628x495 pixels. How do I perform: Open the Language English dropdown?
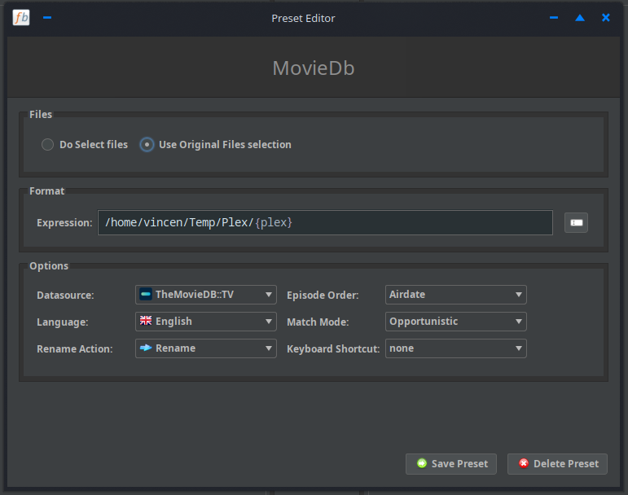pos(206,322)
